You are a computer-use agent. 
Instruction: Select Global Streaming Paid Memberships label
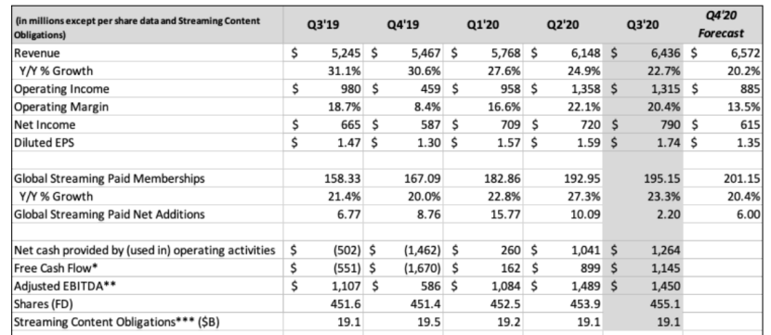tap(110, 178)
